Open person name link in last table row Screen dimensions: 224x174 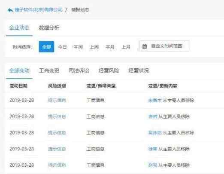point(153,165)
